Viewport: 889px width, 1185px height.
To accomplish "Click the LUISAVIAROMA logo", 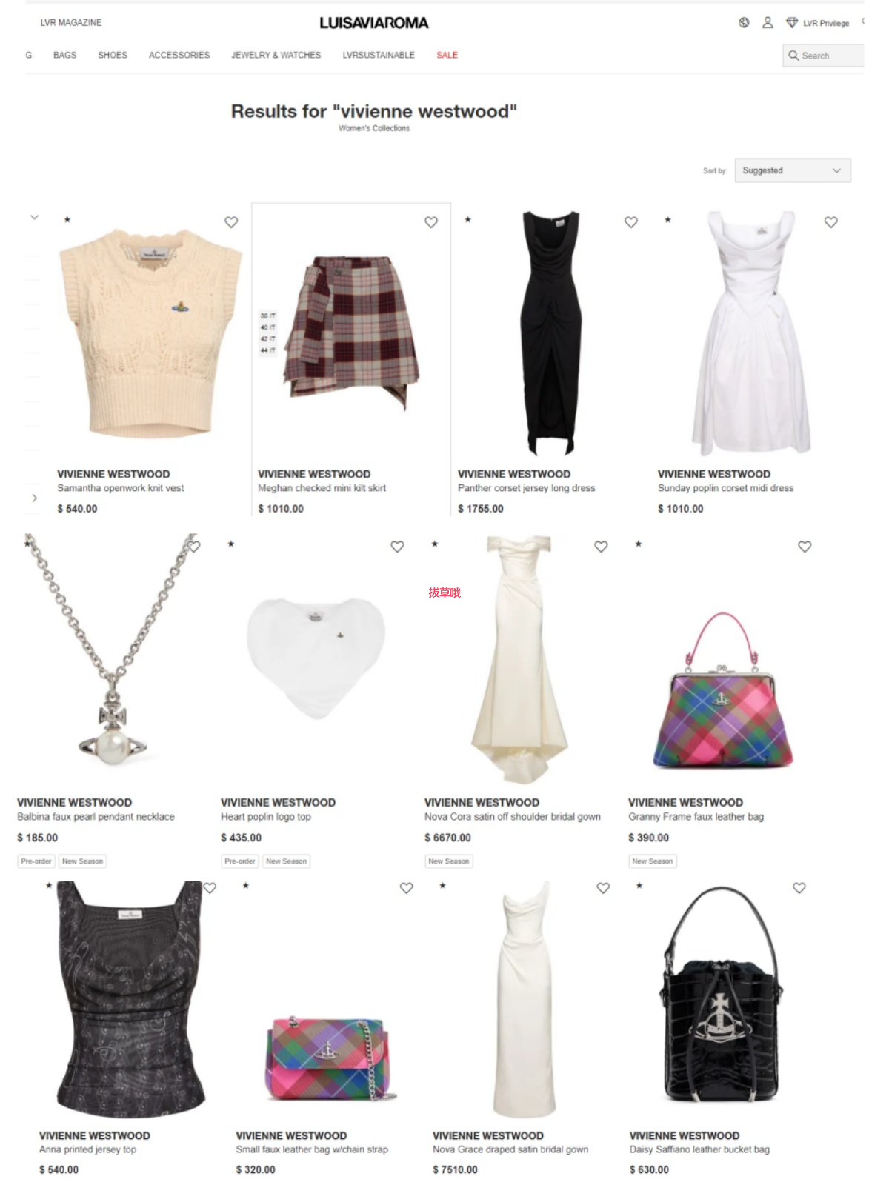I will point(374,23).
